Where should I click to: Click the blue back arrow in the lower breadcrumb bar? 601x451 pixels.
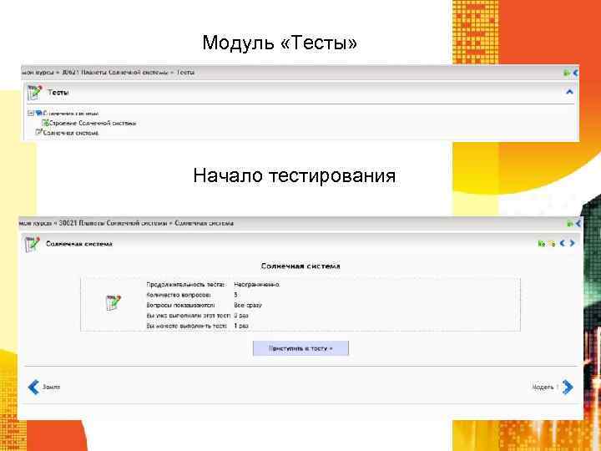(578, 223)
